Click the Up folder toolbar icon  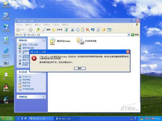point(38,30)
